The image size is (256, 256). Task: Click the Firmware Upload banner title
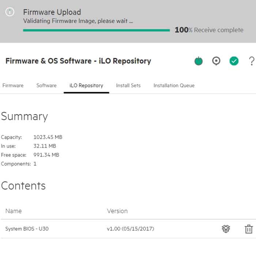(x=52, y=12)
